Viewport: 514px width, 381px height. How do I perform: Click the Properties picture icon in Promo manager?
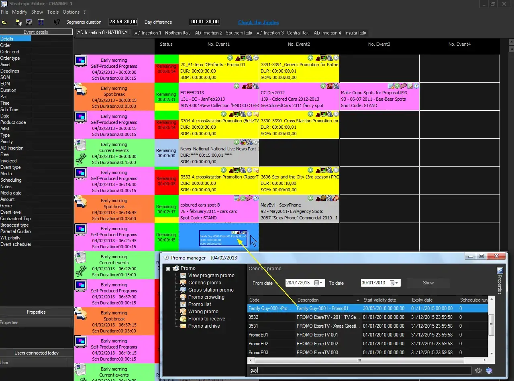500,271
